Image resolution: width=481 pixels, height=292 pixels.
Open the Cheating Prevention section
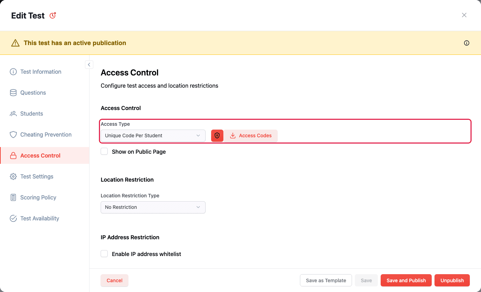tap(45, 134)
